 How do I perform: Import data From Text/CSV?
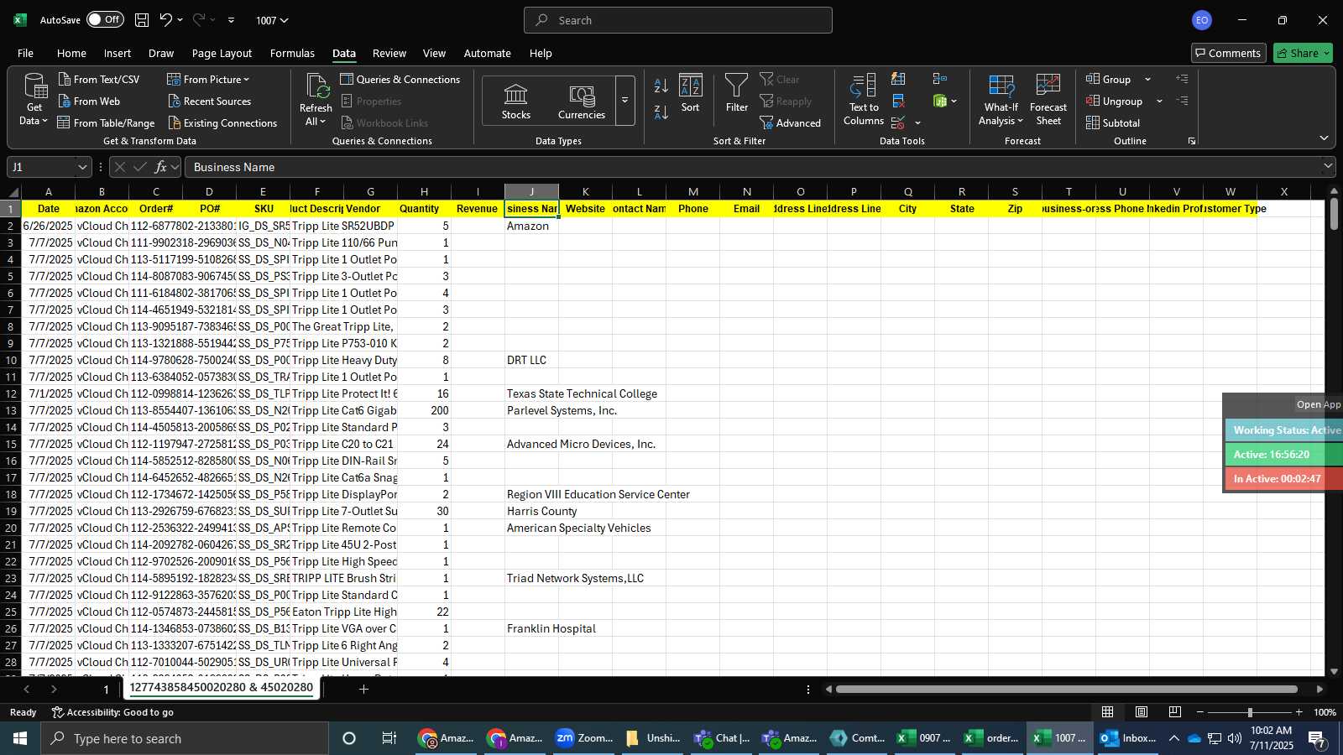pyautogui.click(x=98, y=79)
